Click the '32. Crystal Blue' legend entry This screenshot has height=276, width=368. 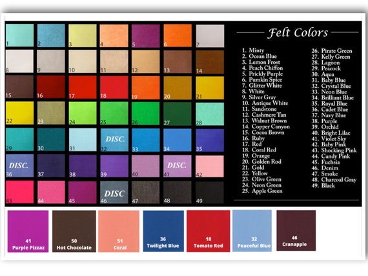tap(331, 86)
